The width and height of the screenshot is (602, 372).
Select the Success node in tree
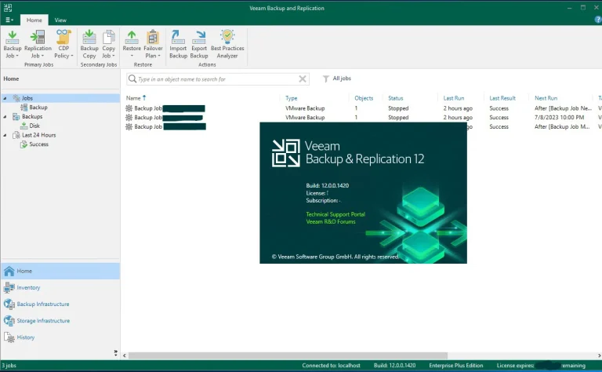click(38, 144)
